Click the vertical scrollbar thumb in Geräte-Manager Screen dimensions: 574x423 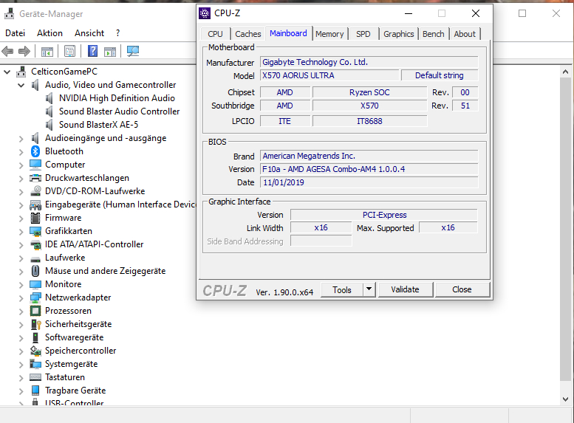pyautogui.click(x=565, y=229)
